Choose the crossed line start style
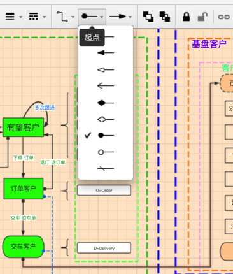The width and height of the screenshot is (233, 274). coord(106,168)
